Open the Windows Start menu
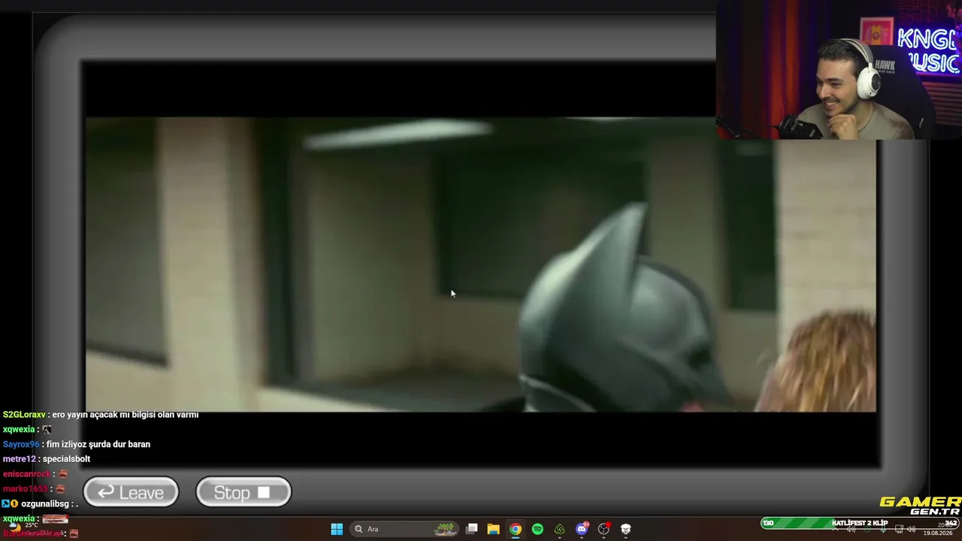Screen dimensions: 962x541 (337, 529)
